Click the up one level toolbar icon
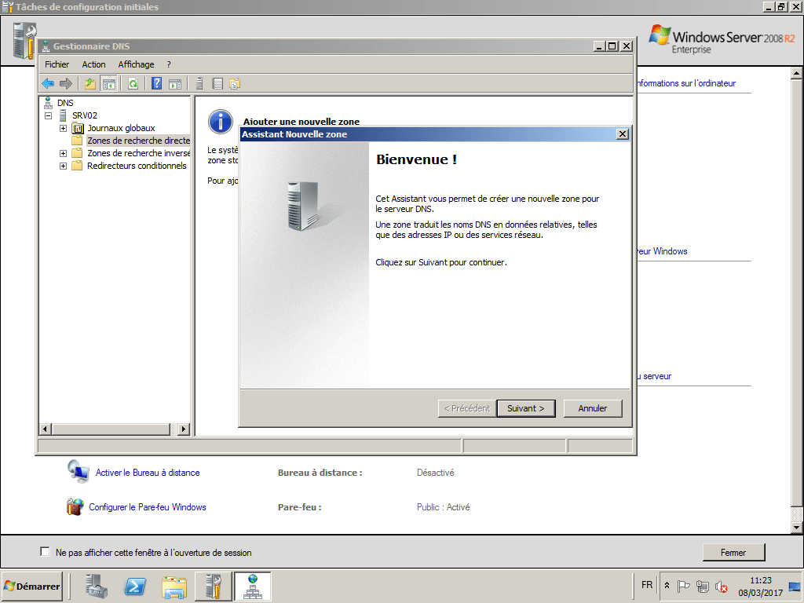Image resolution: width=804 pixels, height=603 pixels. pos(90,83)
